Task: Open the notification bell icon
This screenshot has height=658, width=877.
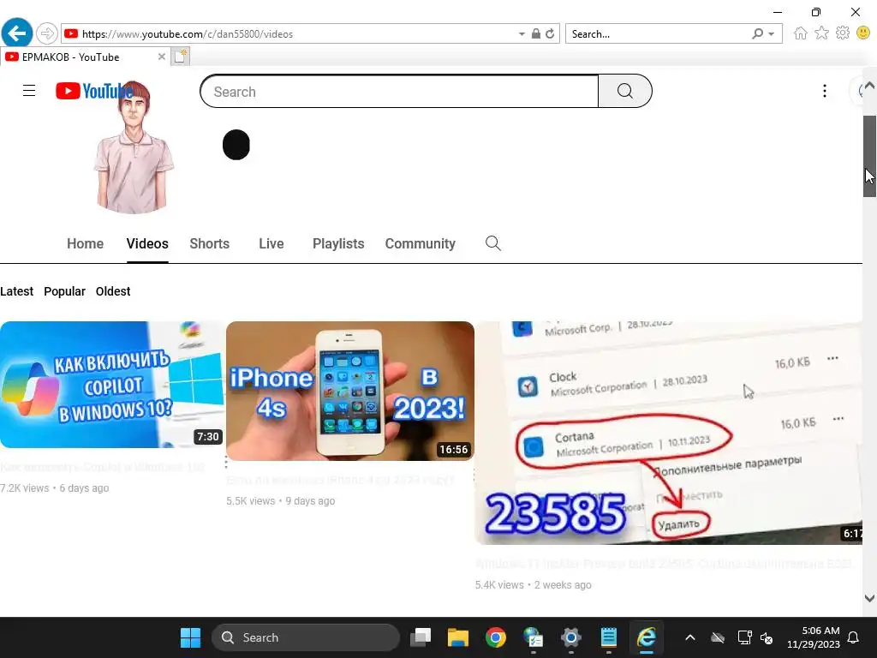Action: click(854, 637)
